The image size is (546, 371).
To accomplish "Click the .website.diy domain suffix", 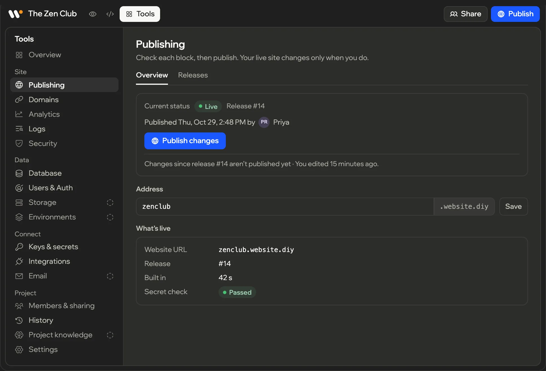I will point(464,207).
